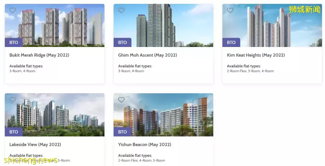Like Lakeside View with the heart icon
Viewport: 325px width, 166px height.
tap(13, 100)
